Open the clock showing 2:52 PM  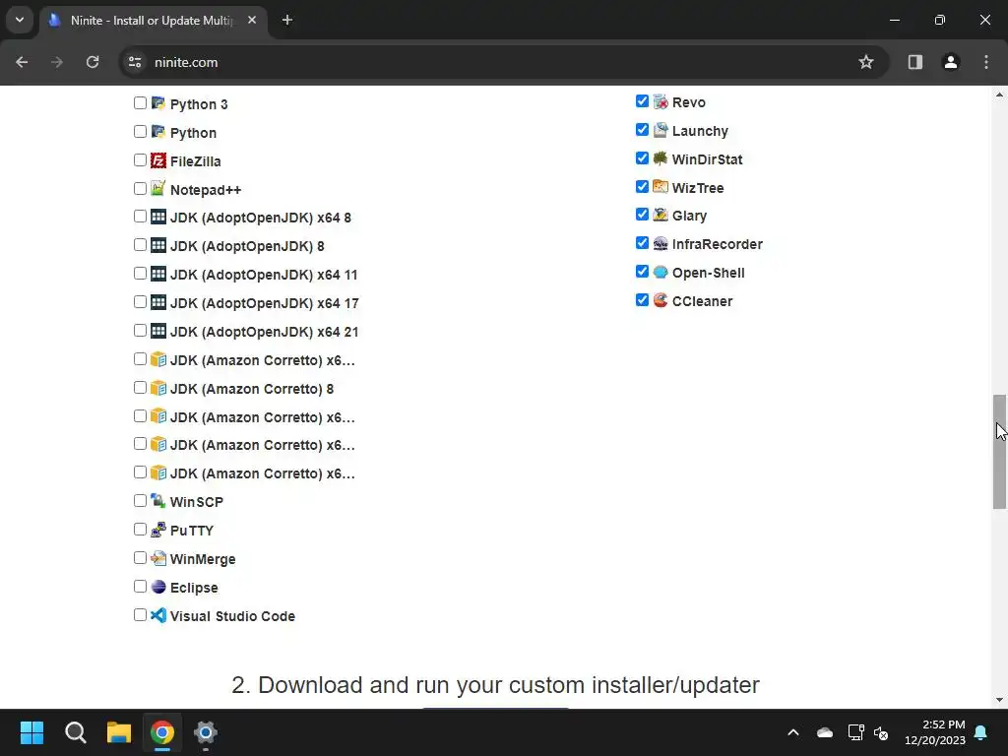click(935, 732)
